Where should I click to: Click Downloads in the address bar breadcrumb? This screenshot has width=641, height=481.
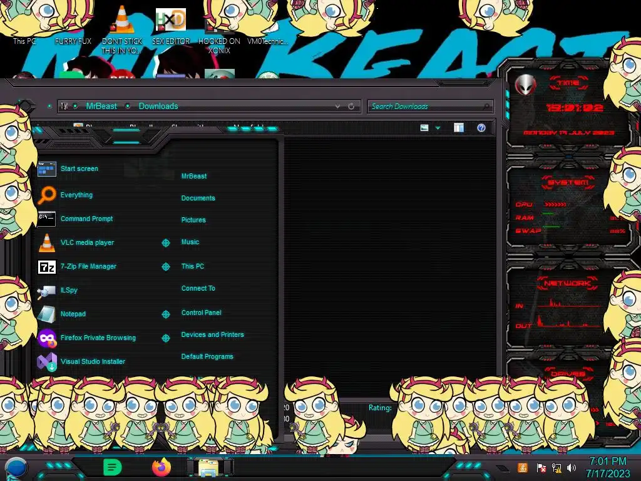point(158,106)
